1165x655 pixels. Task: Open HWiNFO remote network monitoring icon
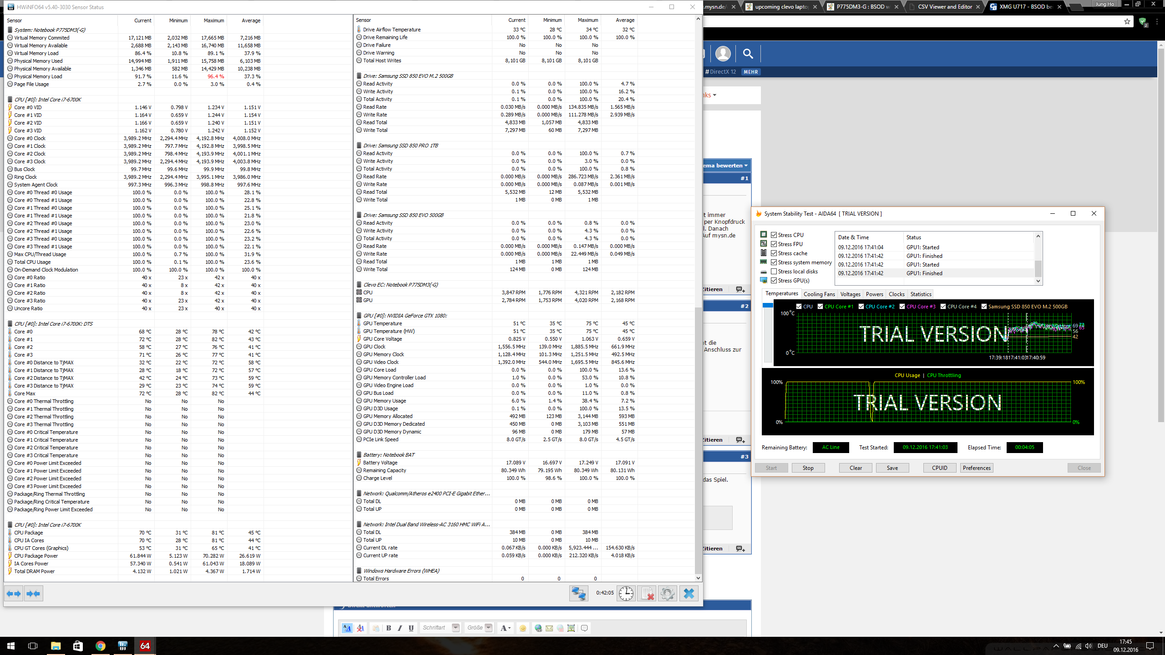pyautogui.click(x=578, y=594)
